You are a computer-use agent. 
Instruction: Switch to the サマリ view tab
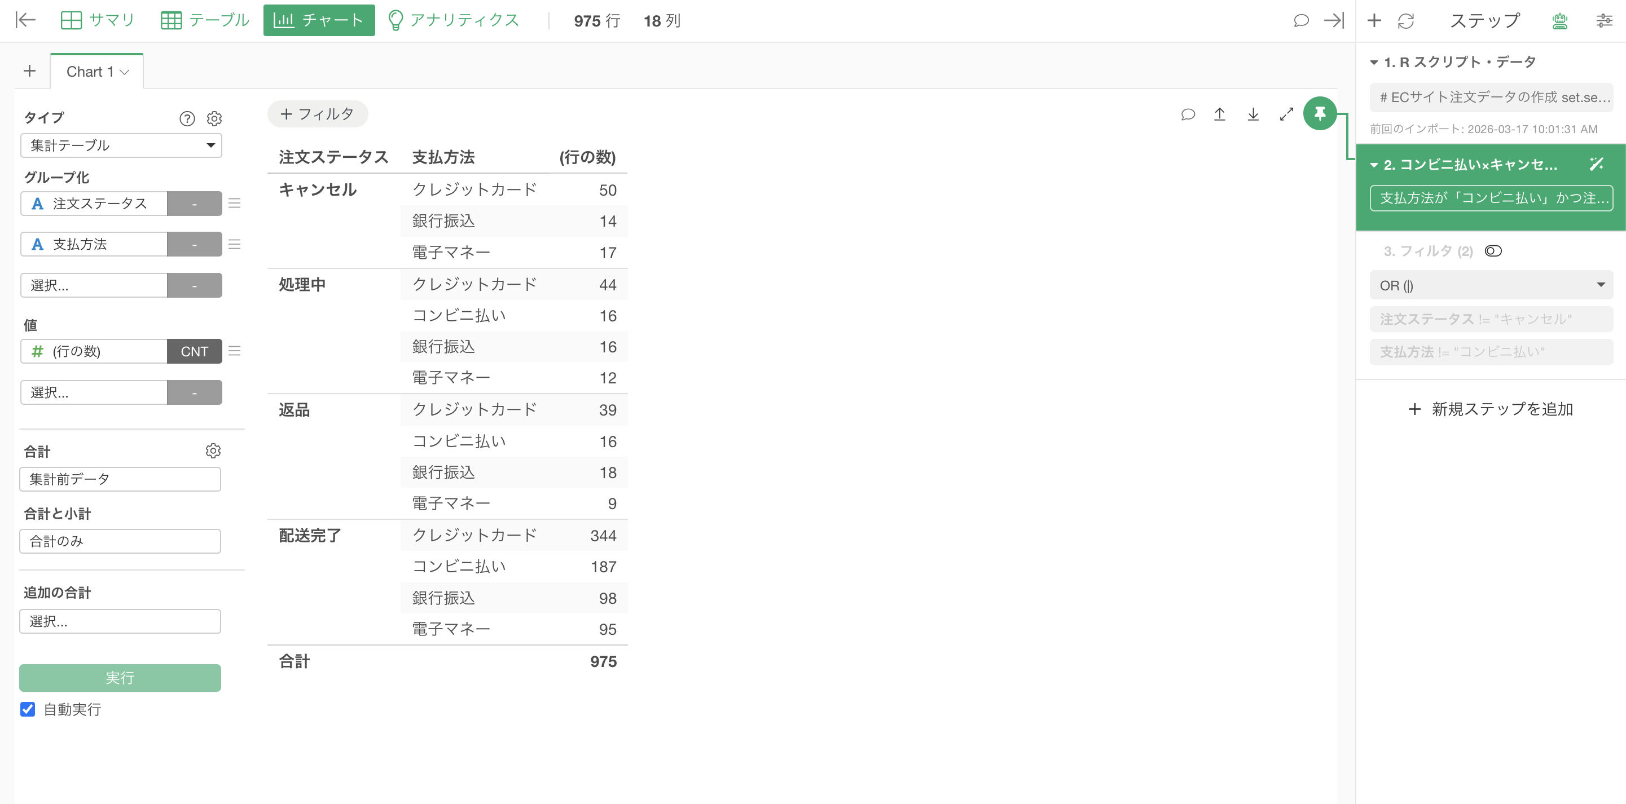click(x=98, y=20)
